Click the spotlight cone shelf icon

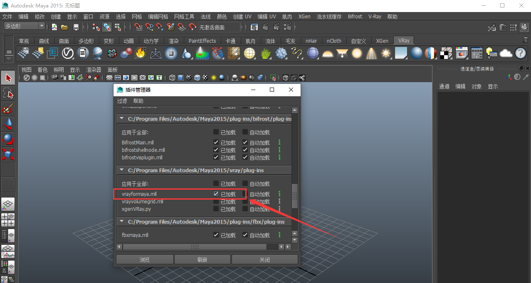[x=371, y=53]
